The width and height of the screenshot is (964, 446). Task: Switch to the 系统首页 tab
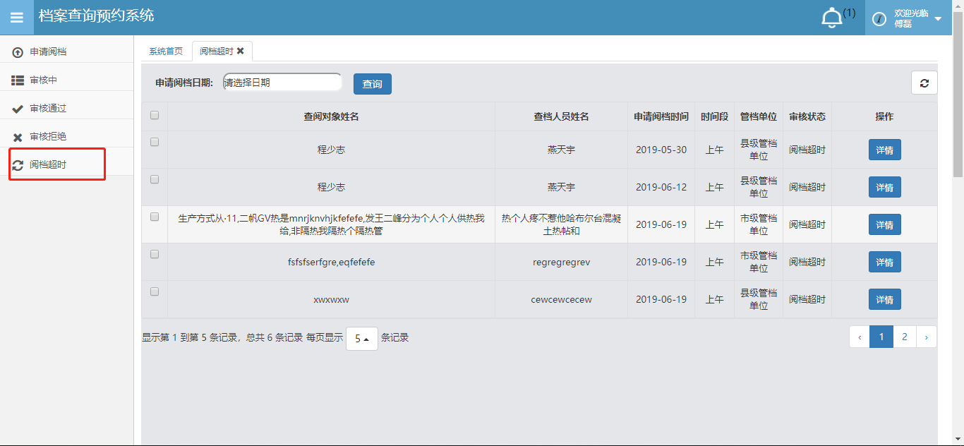(166, 52)
